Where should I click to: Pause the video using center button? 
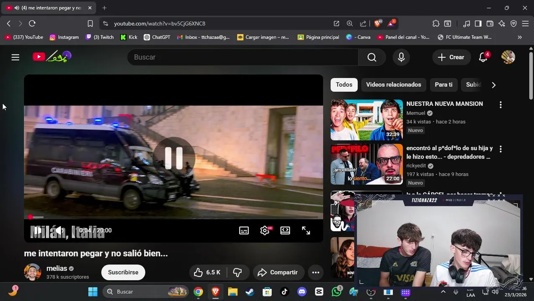174,158
